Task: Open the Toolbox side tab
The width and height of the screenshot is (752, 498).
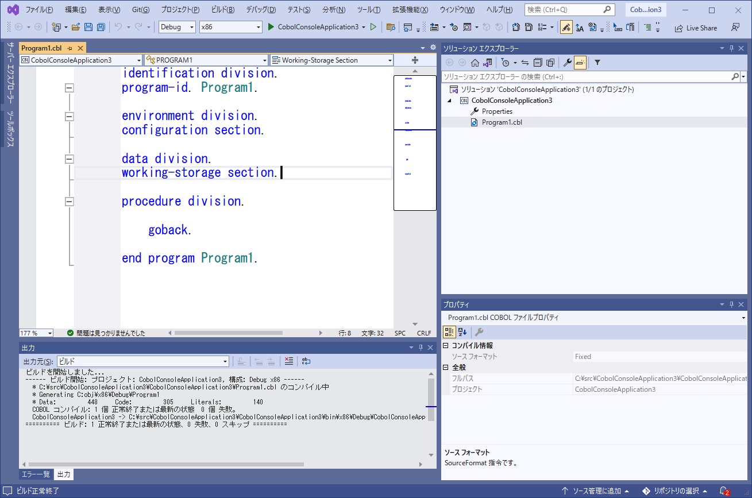Action: click(x=10, y=129)
